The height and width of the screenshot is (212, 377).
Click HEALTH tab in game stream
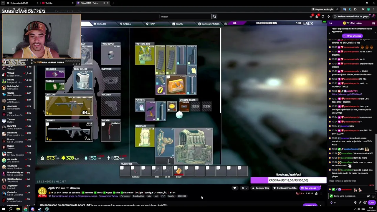point(100,24)
